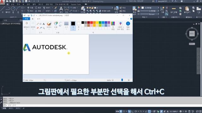Switch to Paint Home tab
The width and height of the screenshot is (202, 113).
pos(33,19)
